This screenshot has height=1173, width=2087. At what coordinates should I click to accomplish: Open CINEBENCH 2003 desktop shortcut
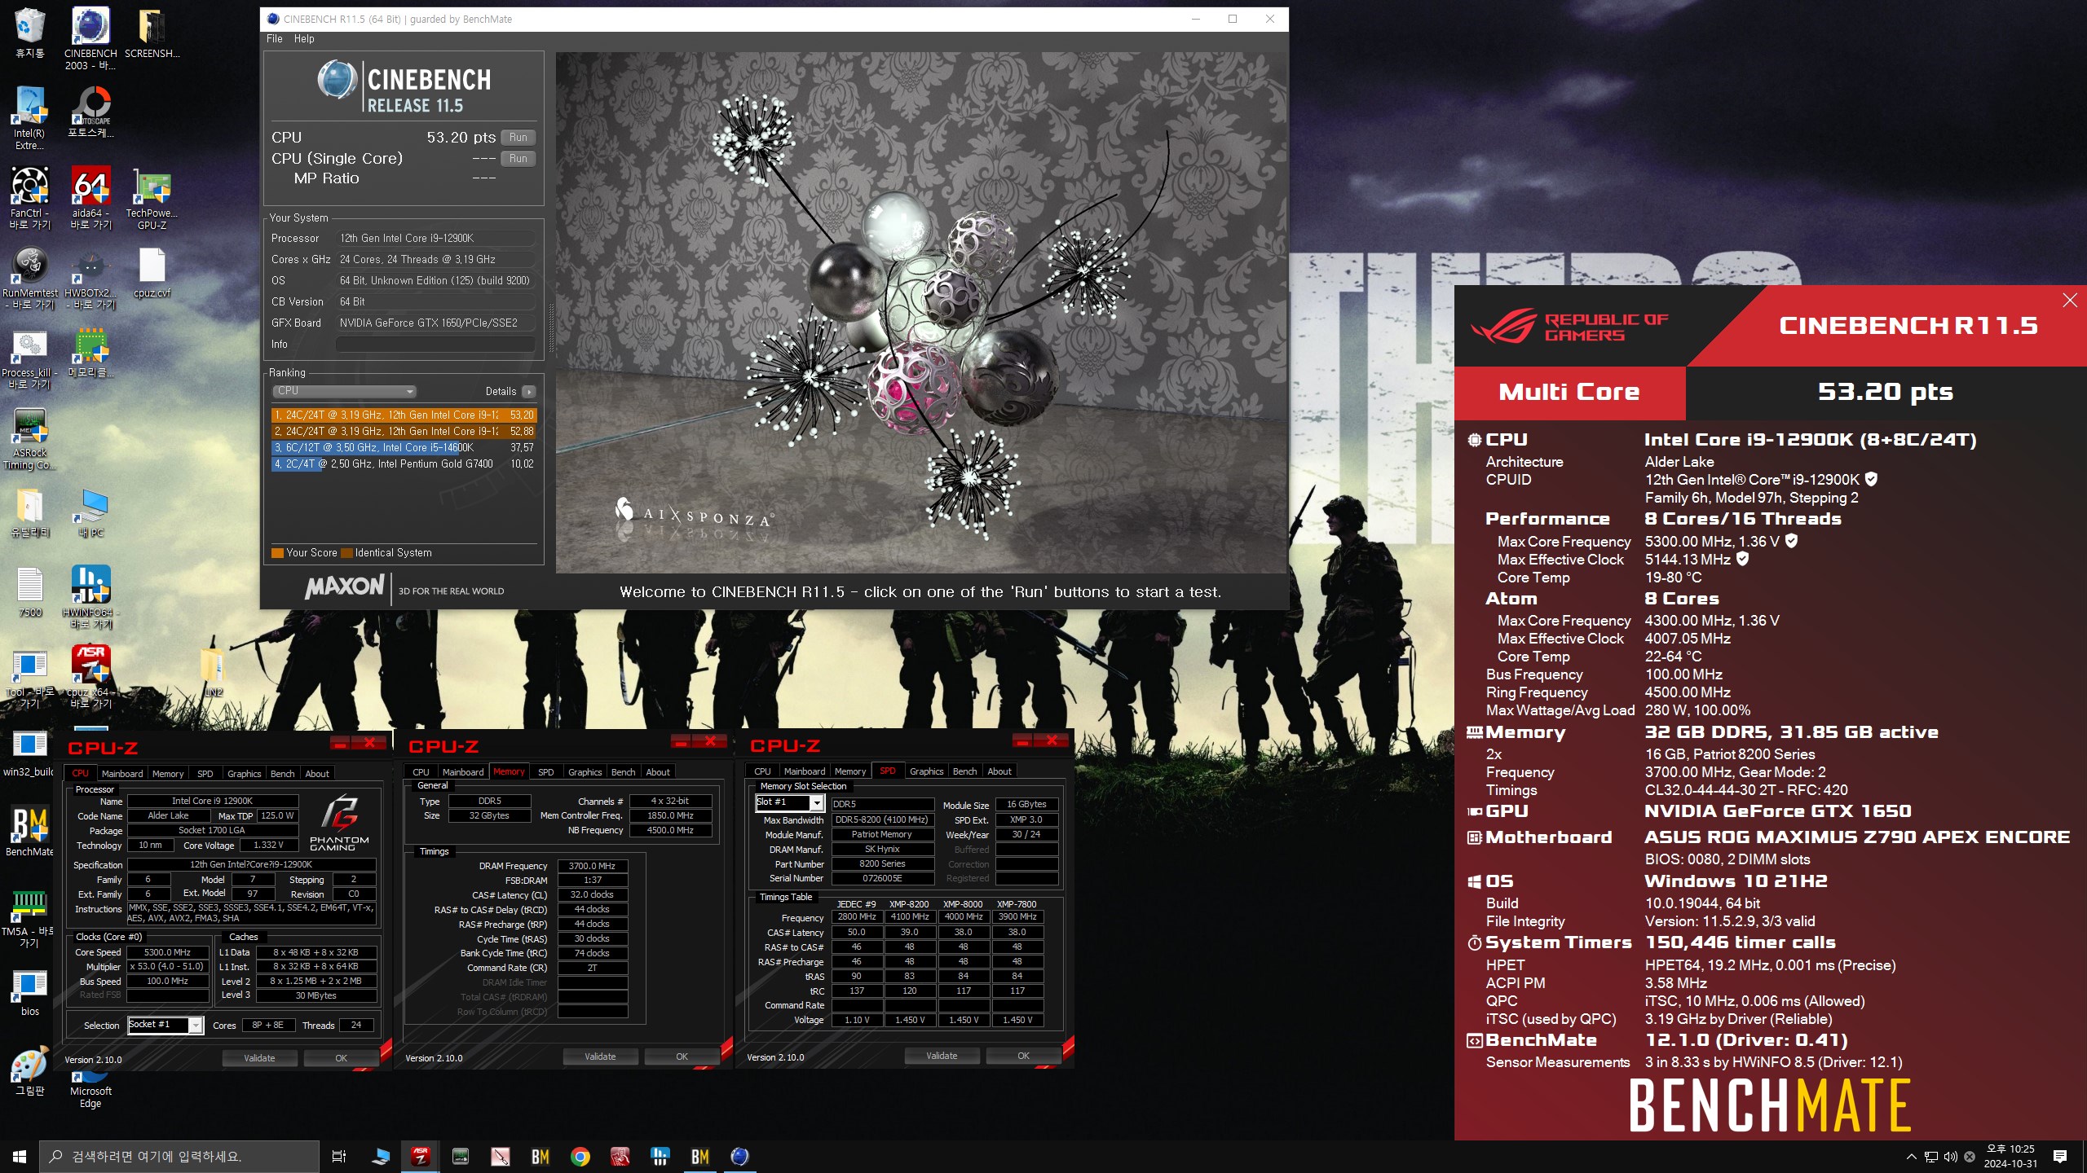90,37
